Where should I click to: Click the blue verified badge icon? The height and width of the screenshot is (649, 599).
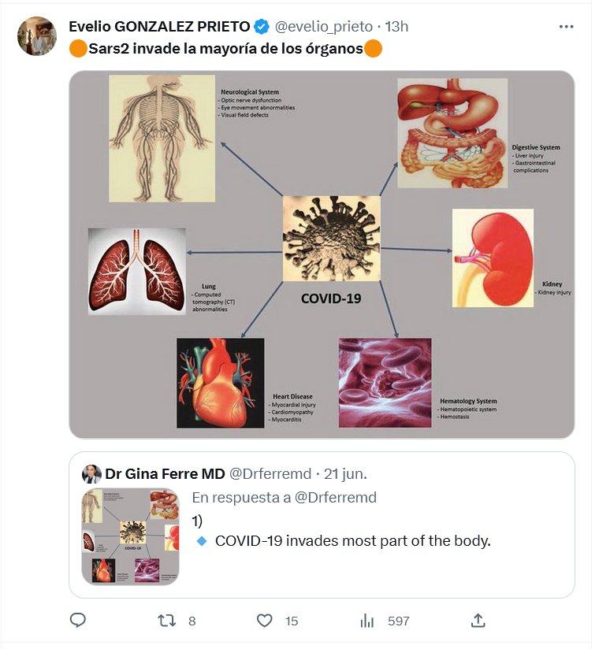(x=261, y=27)
